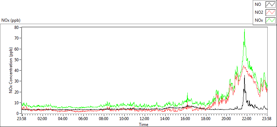
Task: Click the y-axis tick label 70
Action: pos(17,38)
